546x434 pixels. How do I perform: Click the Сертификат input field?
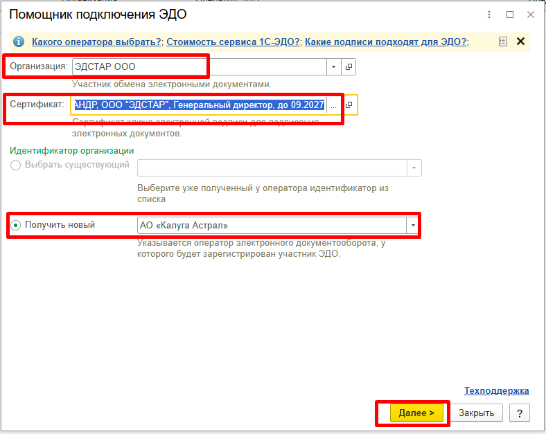tap(199, 105)
